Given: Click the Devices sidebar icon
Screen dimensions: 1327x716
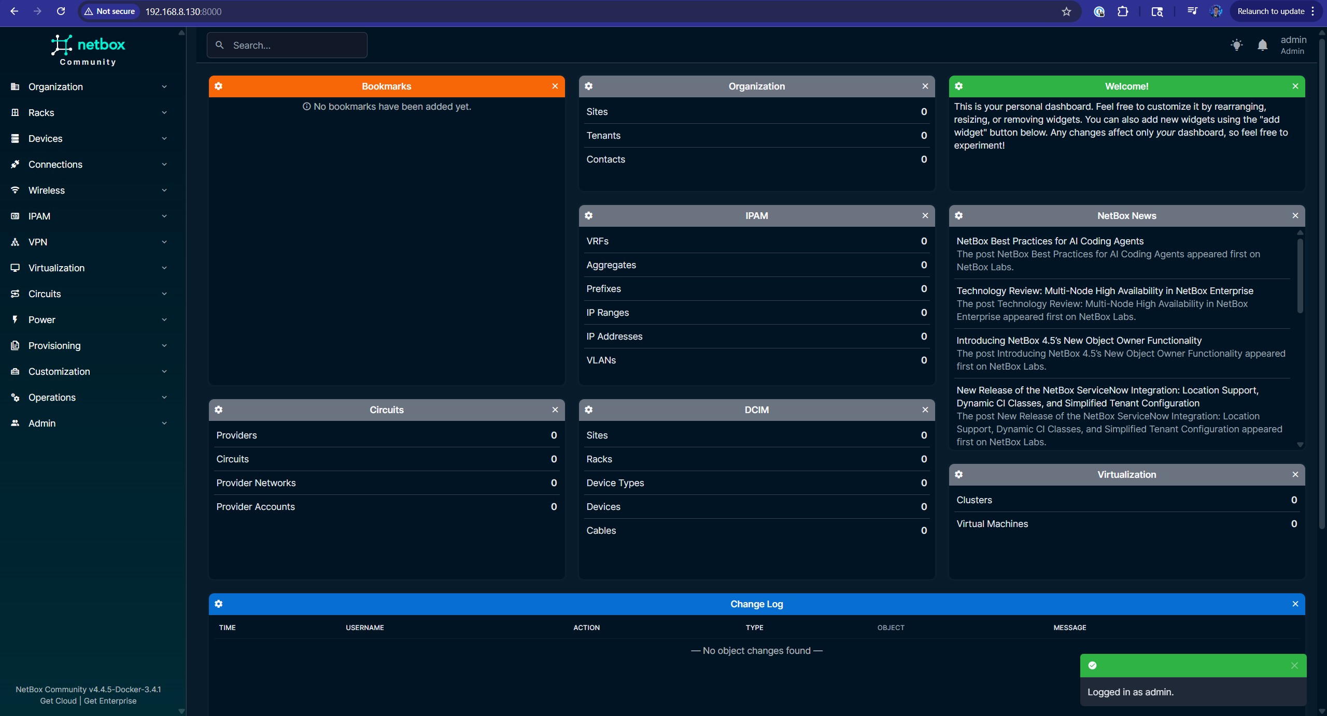Looking at the screenshot, I should [15, 138].
